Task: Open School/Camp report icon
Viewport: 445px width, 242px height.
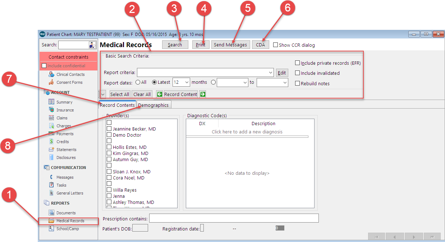Action: (51, 229)
